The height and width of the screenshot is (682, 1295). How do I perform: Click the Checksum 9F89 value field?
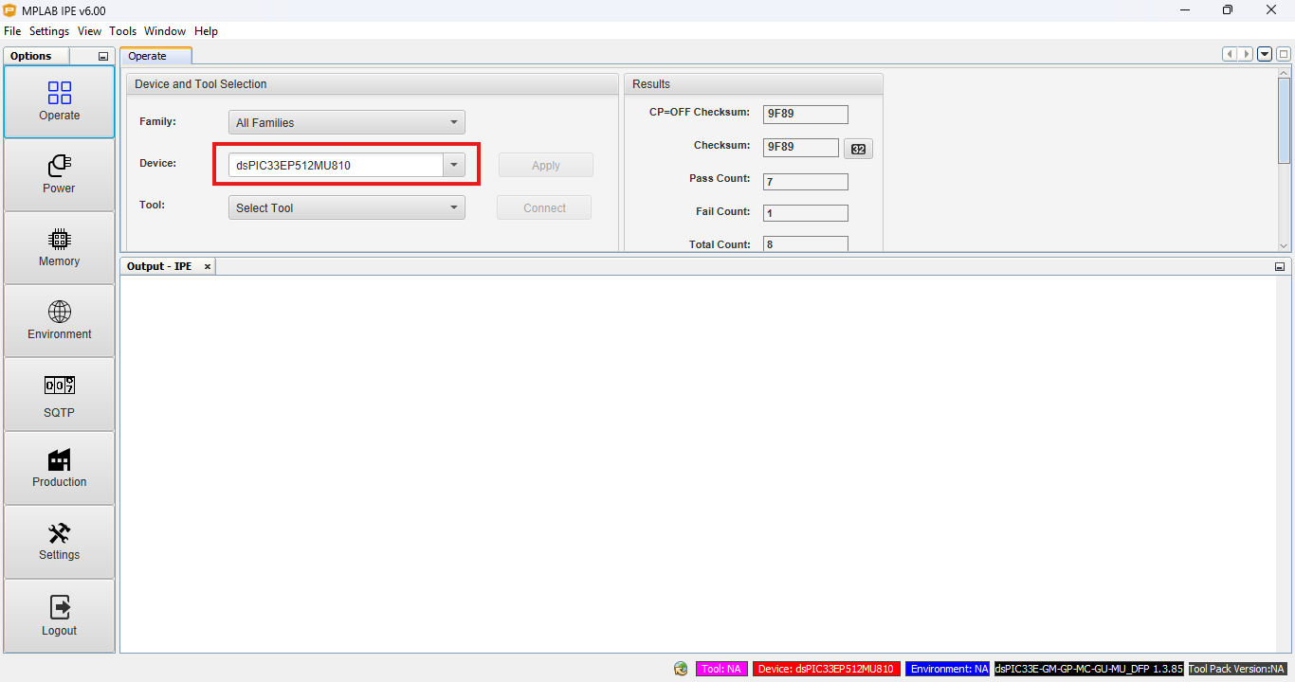point(801,148)
